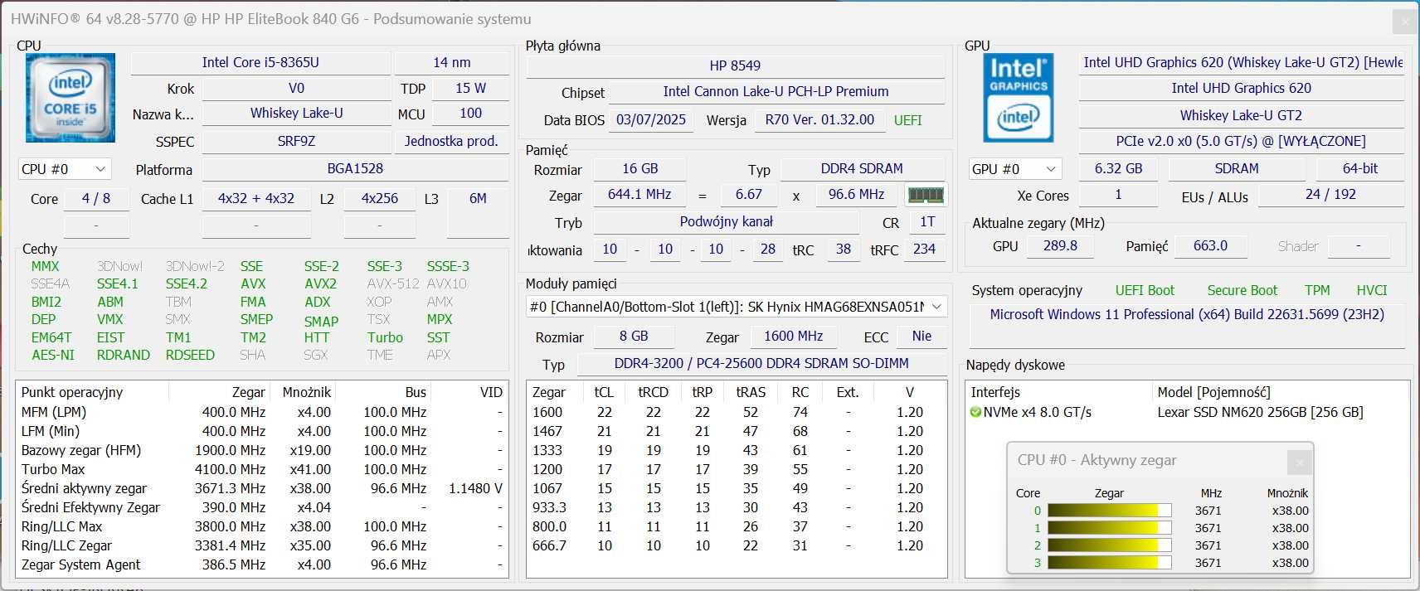Click Intel Cannon Lake-U PCH-LP Premium chipset

pyautogui.click(x=776, y=92)
